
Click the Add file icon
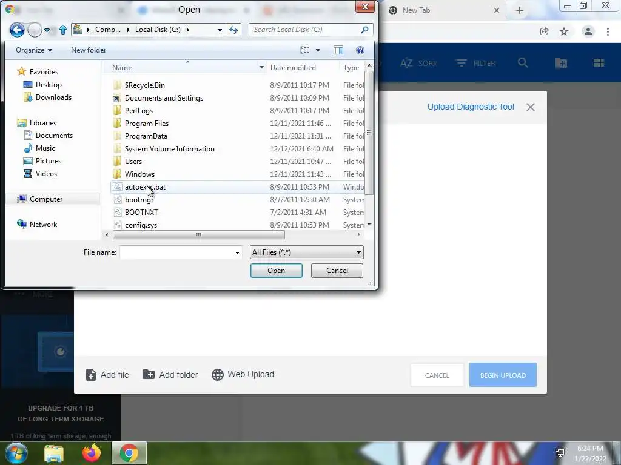coord(91,374)
